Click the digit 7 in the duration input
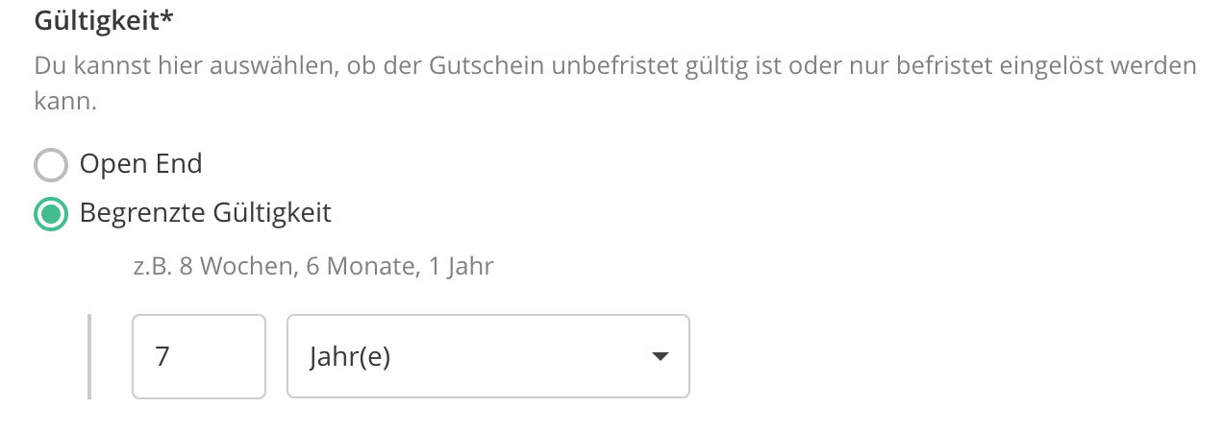 click(162, 357)
